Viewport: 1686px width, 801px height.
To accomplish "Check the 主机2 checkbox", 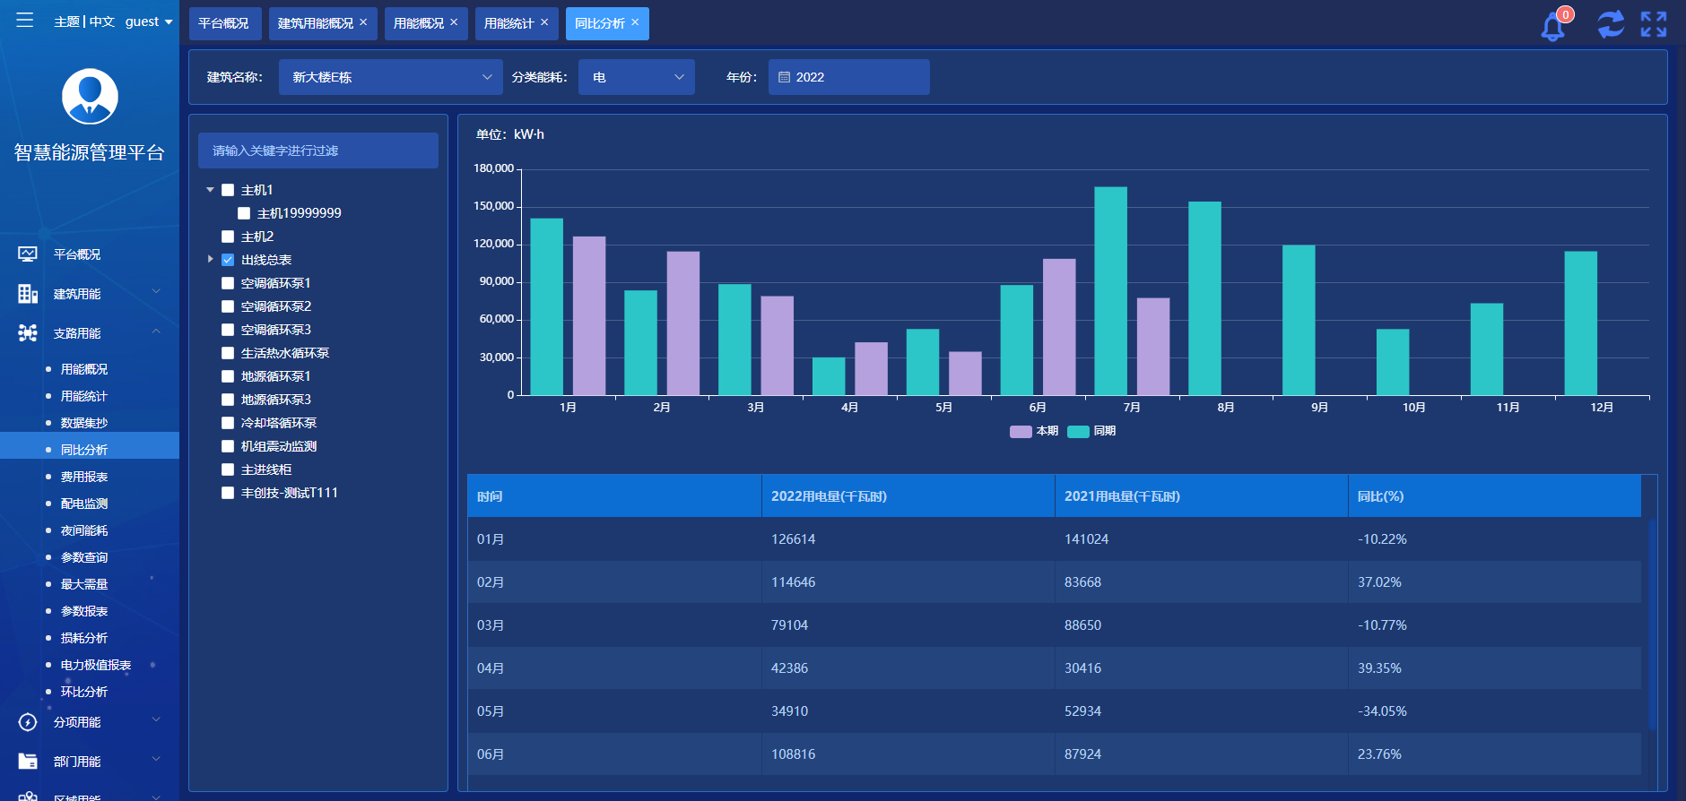I will (228, 237).
